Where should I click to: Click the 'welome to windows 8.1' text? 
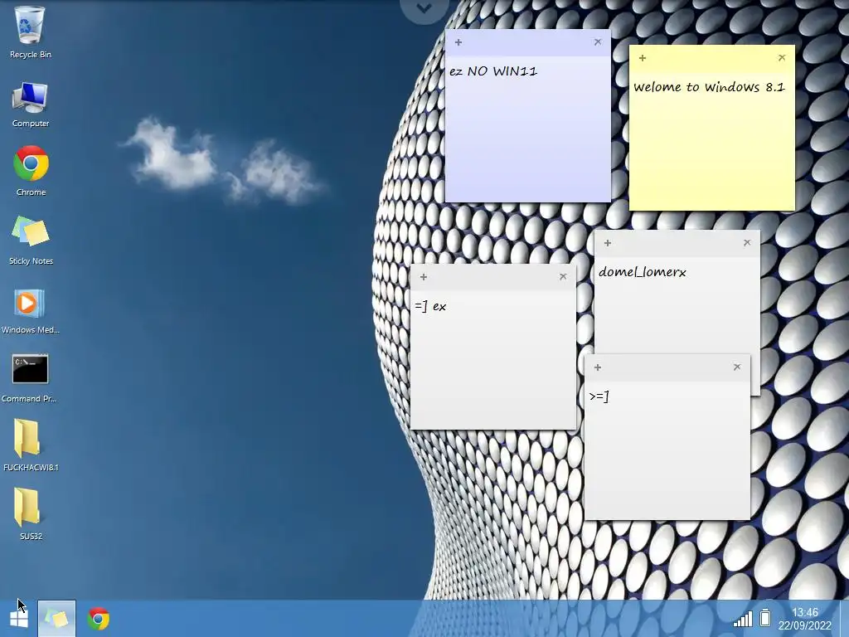pyautogui.click(x=710, y=86)
